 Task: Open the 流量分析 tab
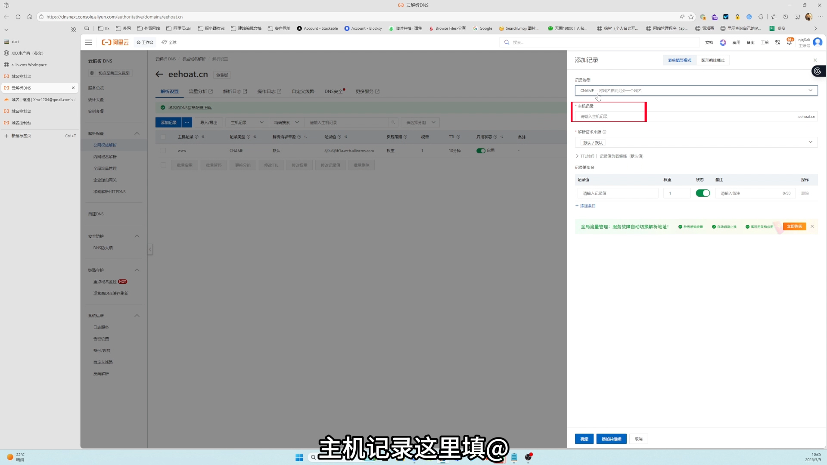click(x=200, y=91)
